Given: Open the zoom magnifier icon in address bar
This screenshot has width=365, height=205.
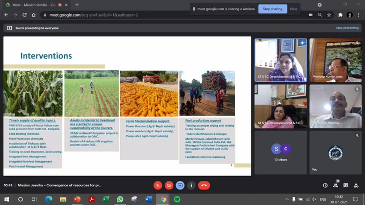Looking at the screenshot, I should click(320, 15).
